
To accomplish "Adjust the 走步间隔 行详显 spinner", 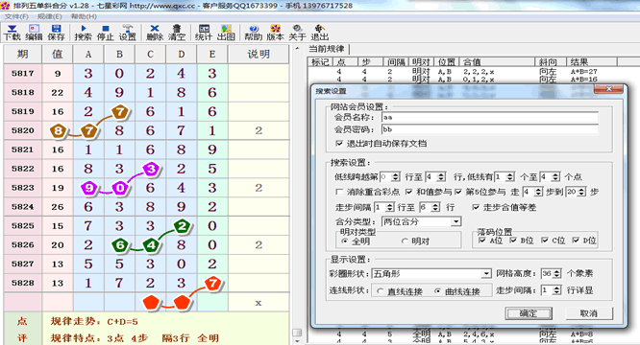I will click(x=557, y=290).
